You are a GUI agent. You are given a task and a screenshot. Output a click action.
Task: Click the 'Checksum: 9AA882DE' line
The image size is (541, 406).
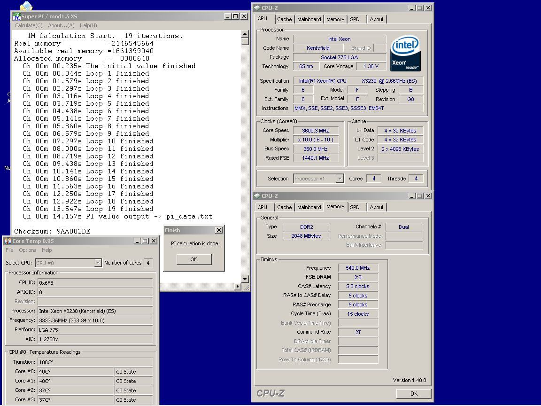pyautogui.click(x=52, y=231)
